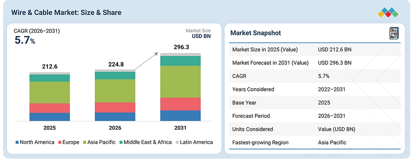Click the 'USD BN' unit label
This screenshot has height=160, width=411.
click(201, 36)
